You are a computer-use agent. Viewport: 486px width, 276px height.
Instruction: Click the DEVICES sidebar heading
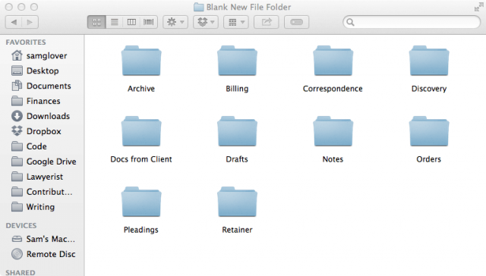pos(21,225)
